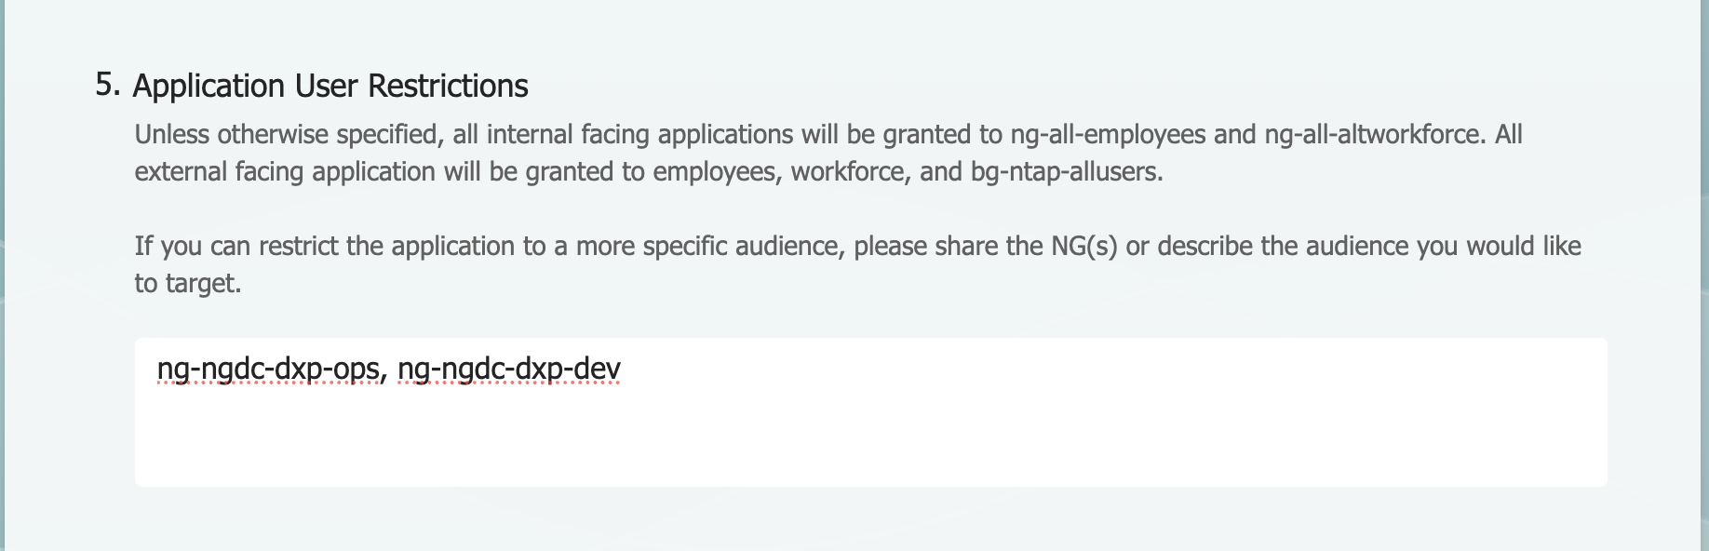The image size is (1709, 551).
Task: Click the second instruction paragraph
Action: point(745,263)
